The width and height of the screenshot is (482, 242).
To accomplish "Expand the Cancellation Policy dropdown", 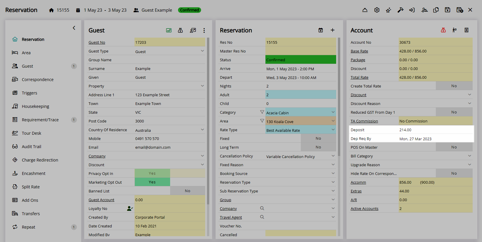I will (333, 156).
